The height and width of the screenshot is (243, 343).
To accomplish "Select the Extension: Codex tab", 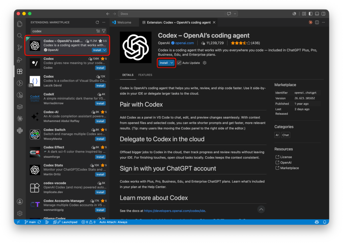I will tap(179, 22).
